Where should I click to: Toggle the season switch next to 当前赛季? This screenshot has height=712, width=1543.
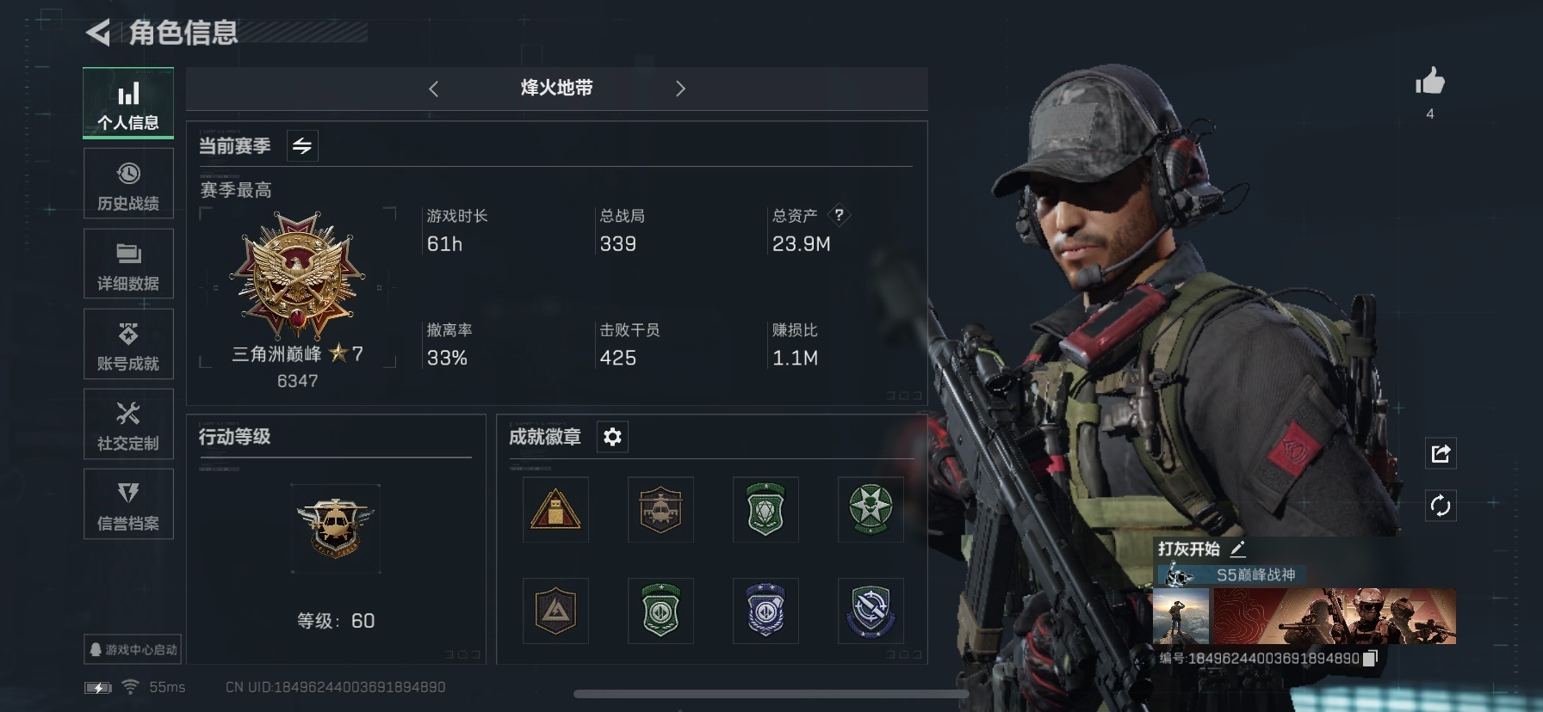302,145
